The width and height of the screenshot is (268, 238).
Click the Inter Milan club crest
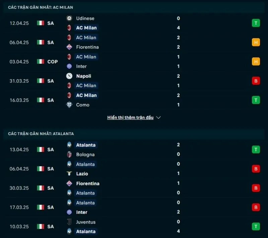point(69,66)
